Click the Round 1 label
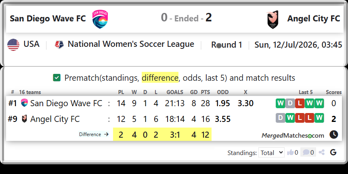The image size is (348, 174). [226, 45]
